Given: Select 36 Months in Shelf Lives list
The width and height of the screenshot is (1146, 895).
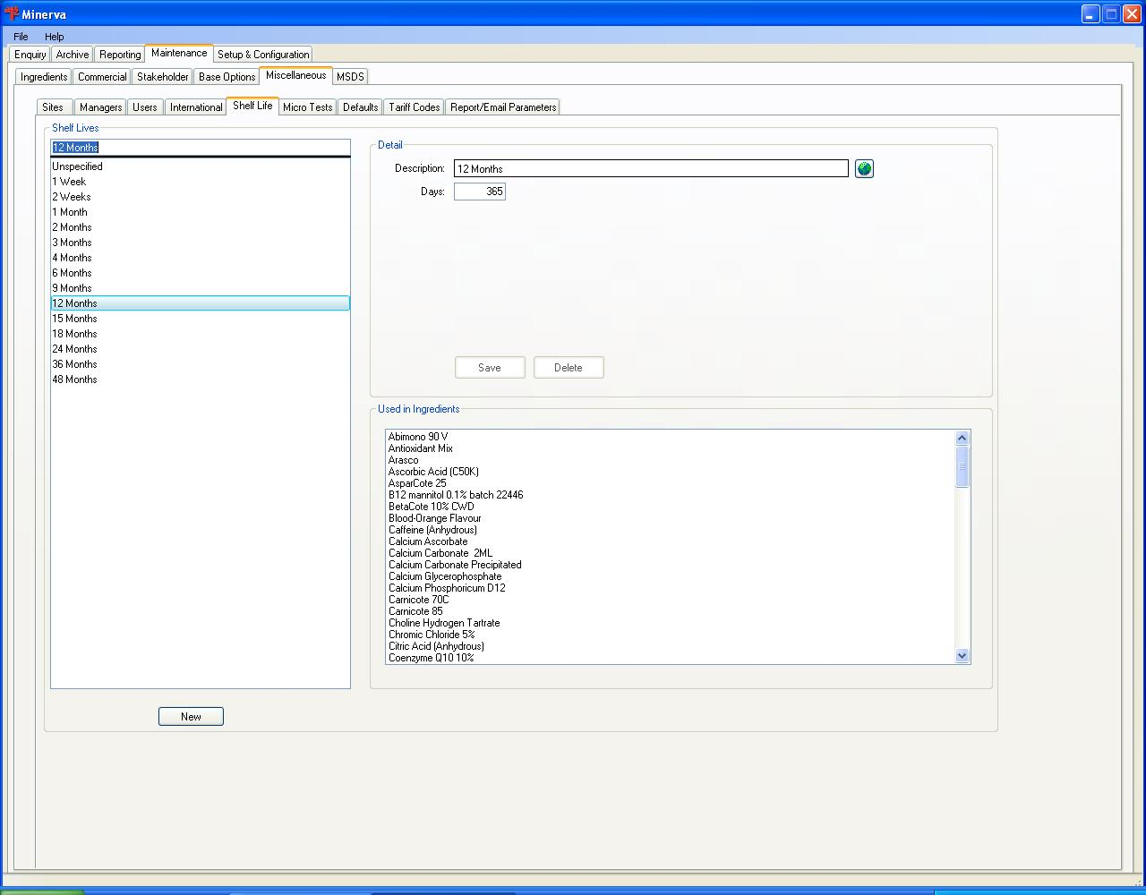Looking at the screenshot, I should tap(201, 364).
